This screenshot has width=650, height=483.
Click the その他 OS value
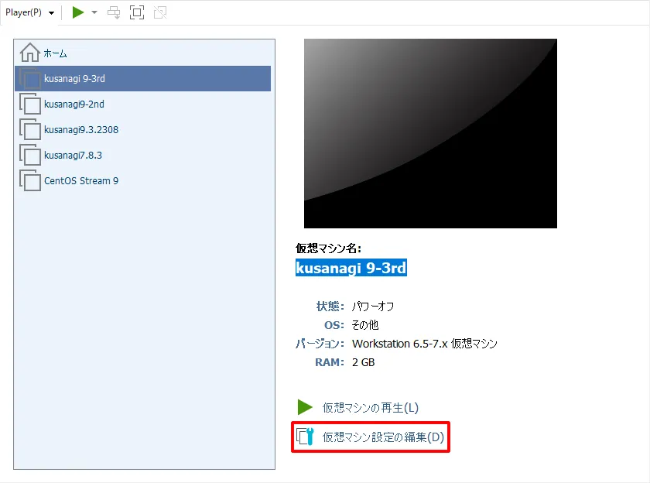click(364, 325)
